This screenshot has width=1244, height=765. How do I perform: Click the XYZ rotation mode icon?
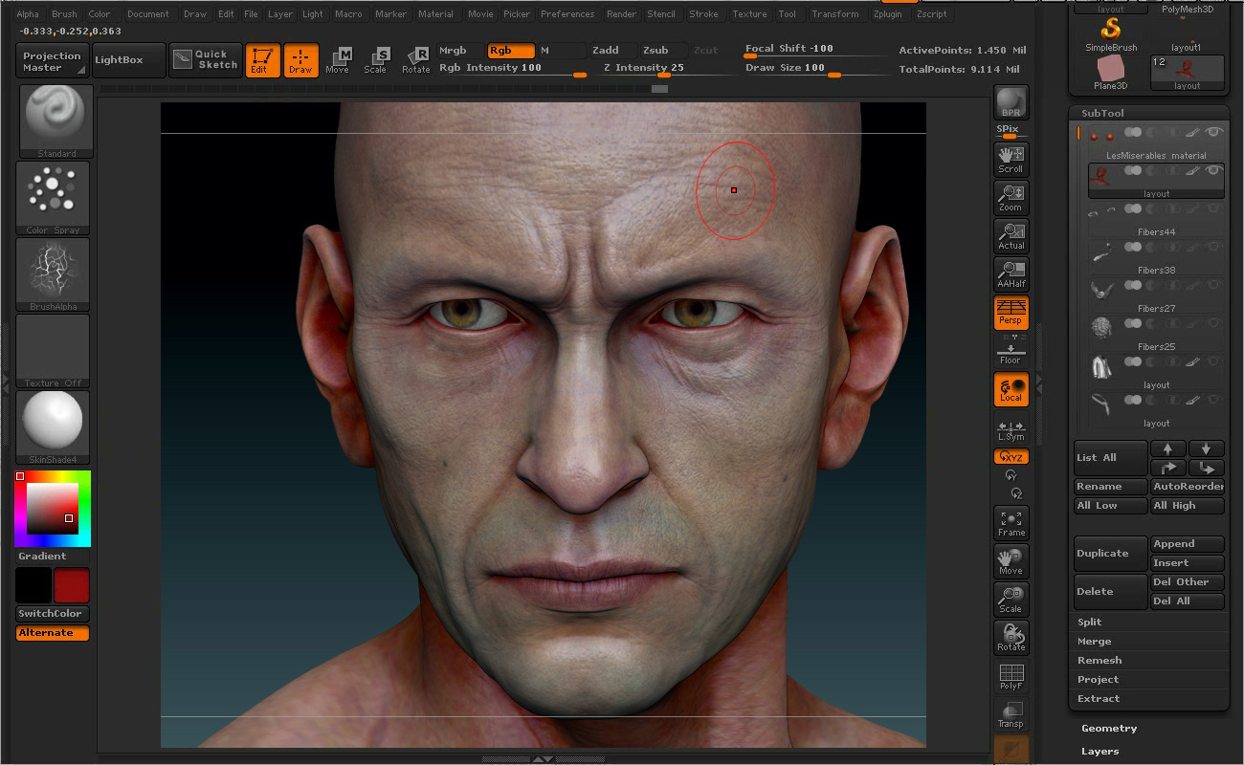pos(1011,457)
